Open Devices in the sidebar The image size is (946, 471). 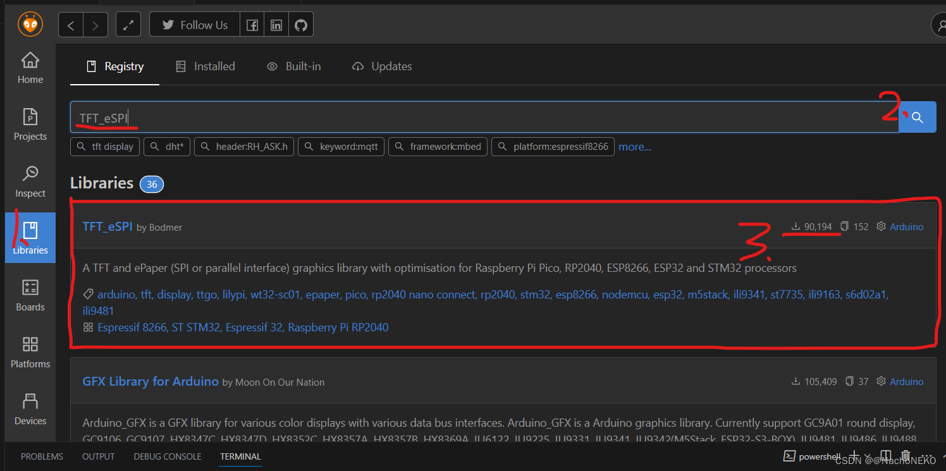pyautogui.click(x=30, y=410)
